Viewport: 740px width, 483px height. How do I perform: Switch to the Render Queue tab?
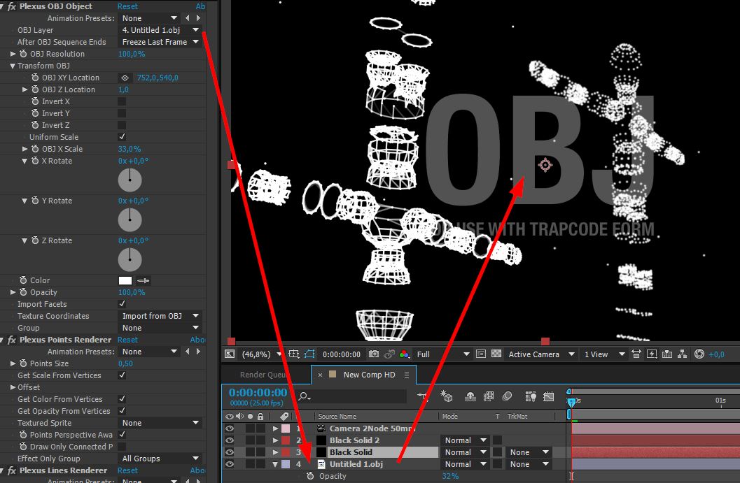pyautogui.click(x=263, y=375)
